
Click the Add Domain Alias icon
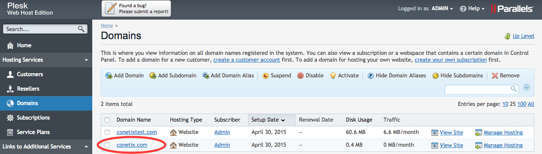tap(206, 76)
